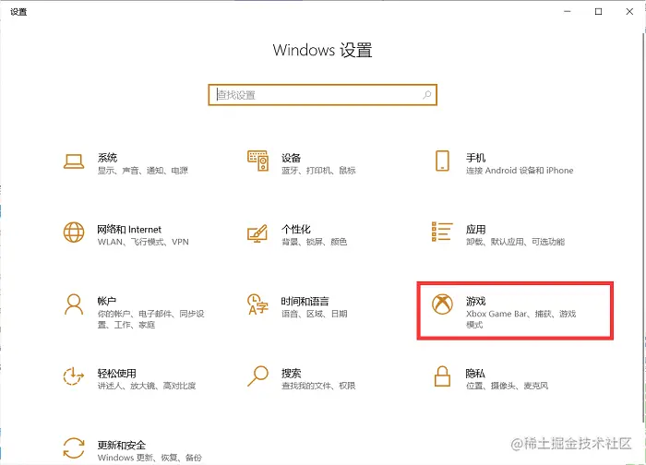This screenshot has height=465, width=646.
Task: Open the Xbox icon for 游戏
Action: point(442,304)
